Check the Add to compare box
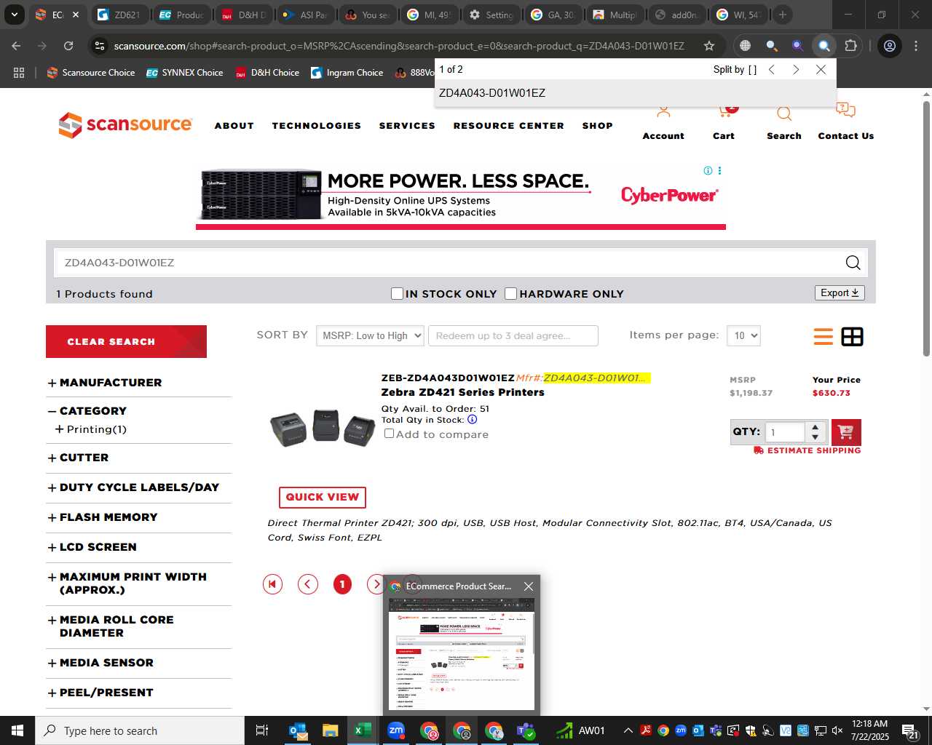The width and height of the screenshot is (932, 745). click(389, 434)
